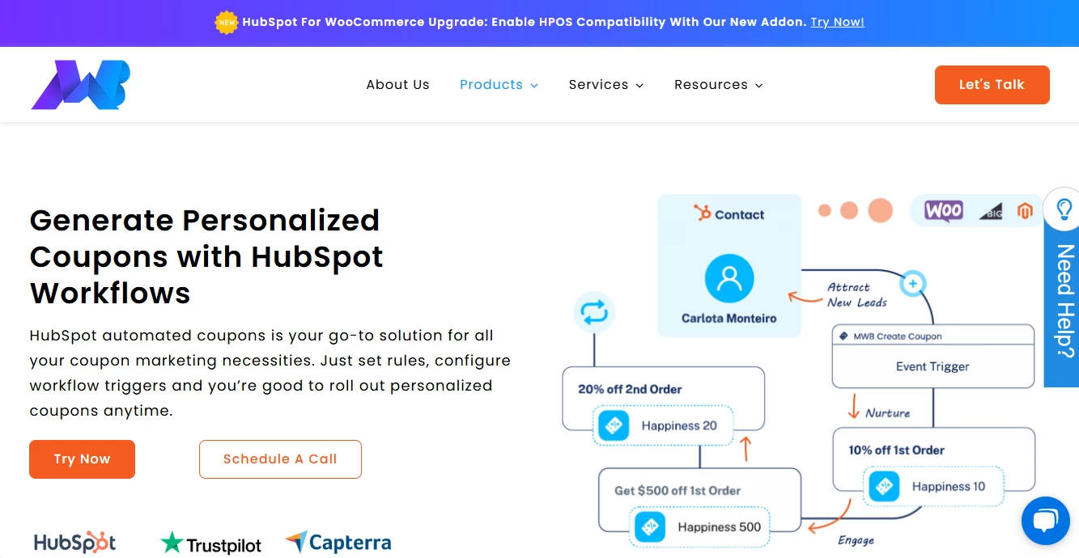This screenshot has width=1079, height=558.
Task: Click the Let's Talk button
Action: (x=992, y=85)
